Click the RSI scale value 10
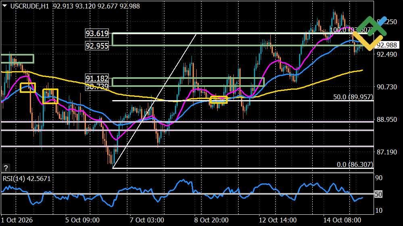 [x=379, y=210]
